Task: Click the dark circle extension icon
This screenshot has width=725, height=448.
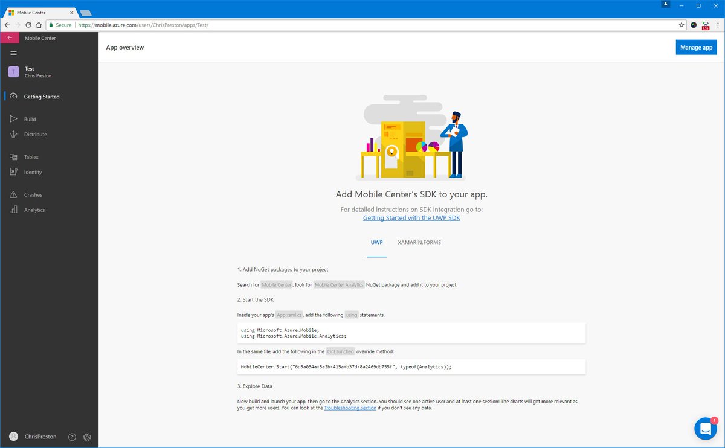Action: 694,25
